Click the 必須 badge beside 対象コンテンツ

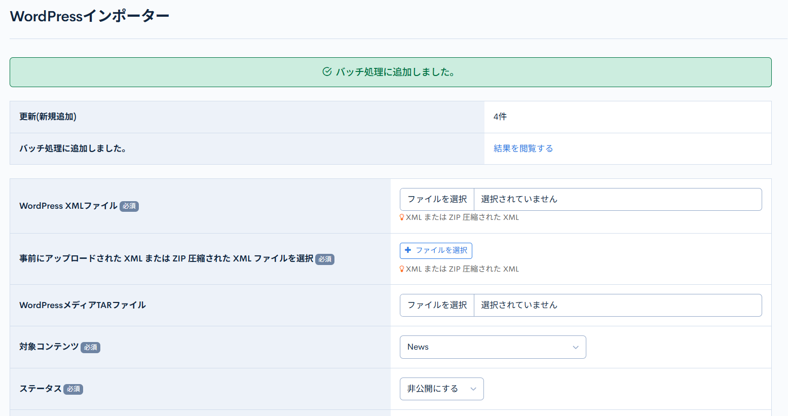pyautogui.click(x=90, y=348)
